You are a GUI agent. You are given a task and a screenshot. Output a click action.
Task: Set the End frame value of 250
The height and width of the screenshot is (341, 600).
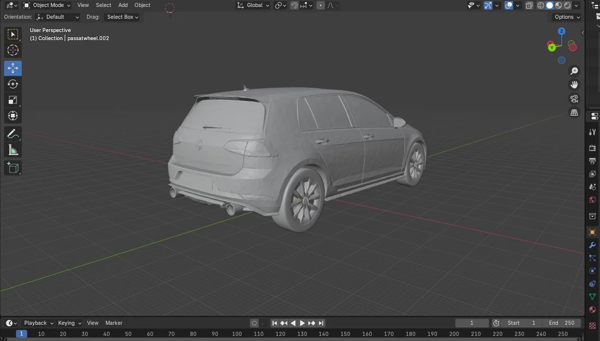tap(561, 322)
